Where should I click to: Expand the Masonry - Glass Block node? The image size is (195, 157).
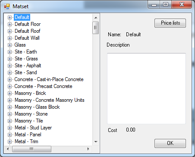pyautogui.click(x=9, y=107)
